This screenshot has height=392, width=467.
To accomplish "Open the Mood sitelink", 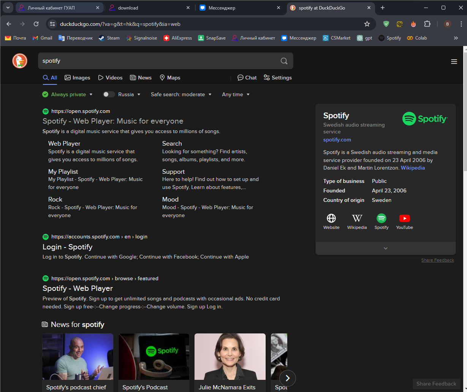I will click(170, 199).
